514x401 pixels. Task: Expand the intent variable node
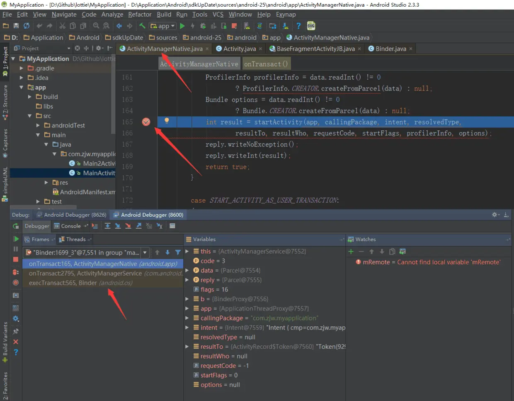(x=187, y=328)
